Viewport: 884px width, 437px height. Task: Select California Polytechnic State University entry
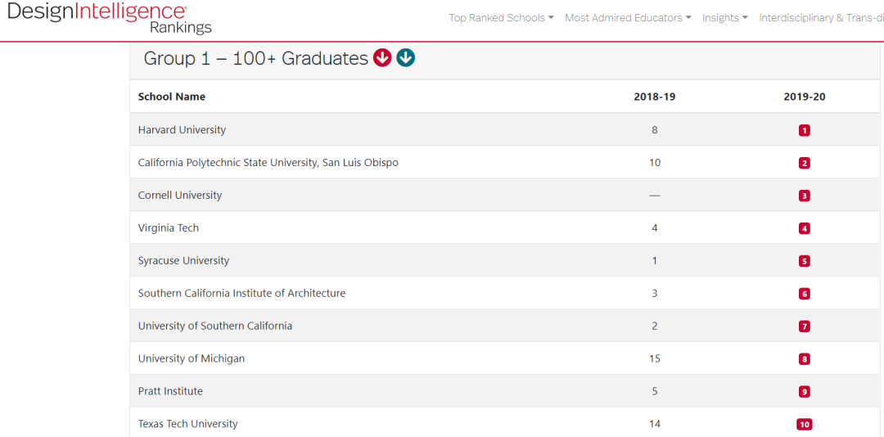pyautogui.click(x=268, y=163)
